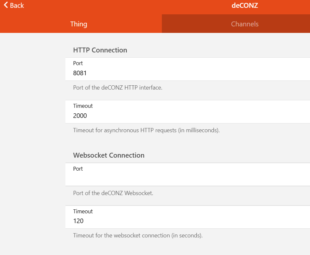
Task: Open the Channels tab
Action: (245, 24)
